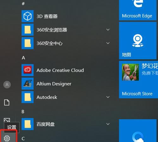Expand the 360安全浏览器 folder chevron

click(108, 30)
